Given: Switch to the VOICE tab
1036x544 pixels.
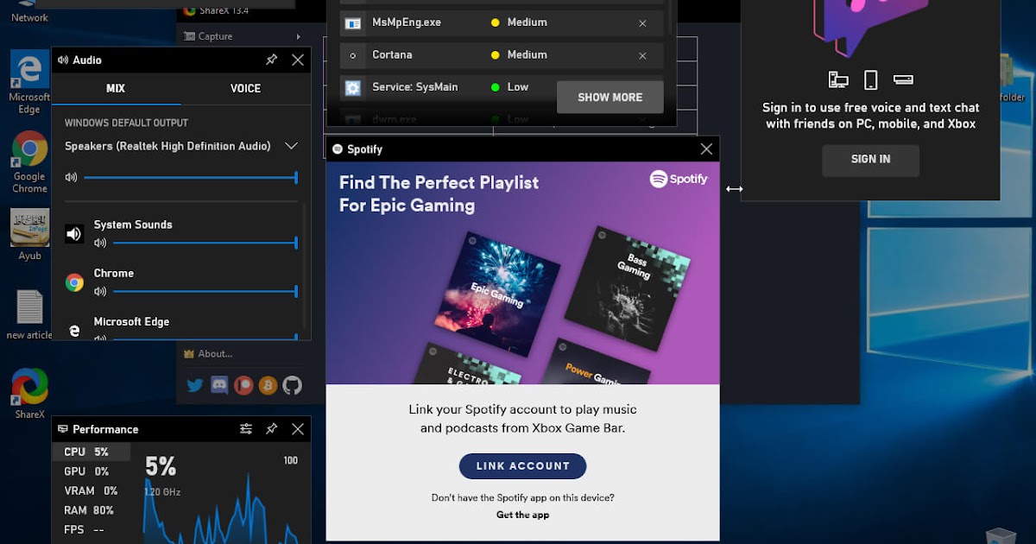Looking at the screenshot, I should 244,88.
